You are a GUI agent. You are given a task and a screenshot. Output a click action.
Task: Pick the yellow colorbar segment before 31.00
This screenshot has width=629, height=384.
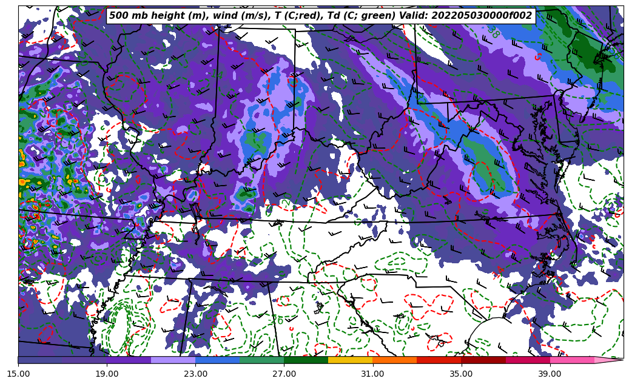tap(351, 360)
